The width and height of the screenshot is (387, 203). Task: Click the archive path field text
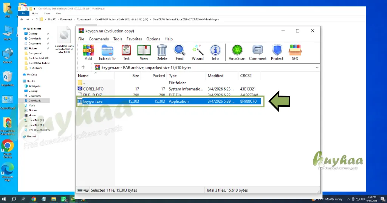point(146,68)
